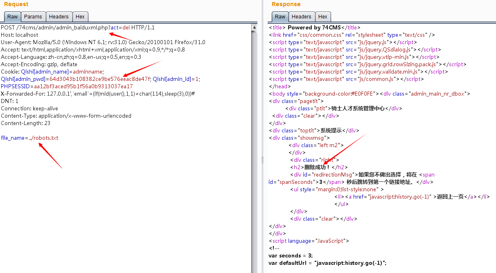Click the Qishi[admin_pwd] hash value
The image size is (496, 273).
(100, 79)
